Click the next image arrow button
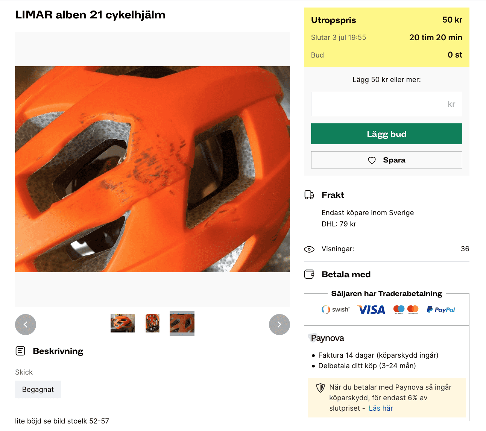This screenshot has width=486, height=431. point(279,325)
